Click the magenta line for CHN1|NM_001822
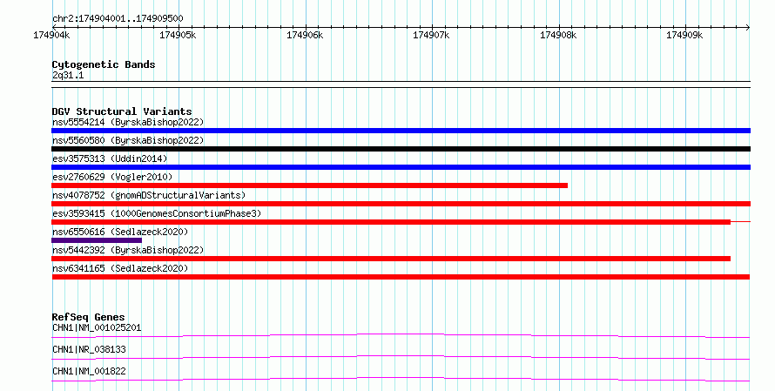Viewport: 775px width, 391px height. (401, 379)
